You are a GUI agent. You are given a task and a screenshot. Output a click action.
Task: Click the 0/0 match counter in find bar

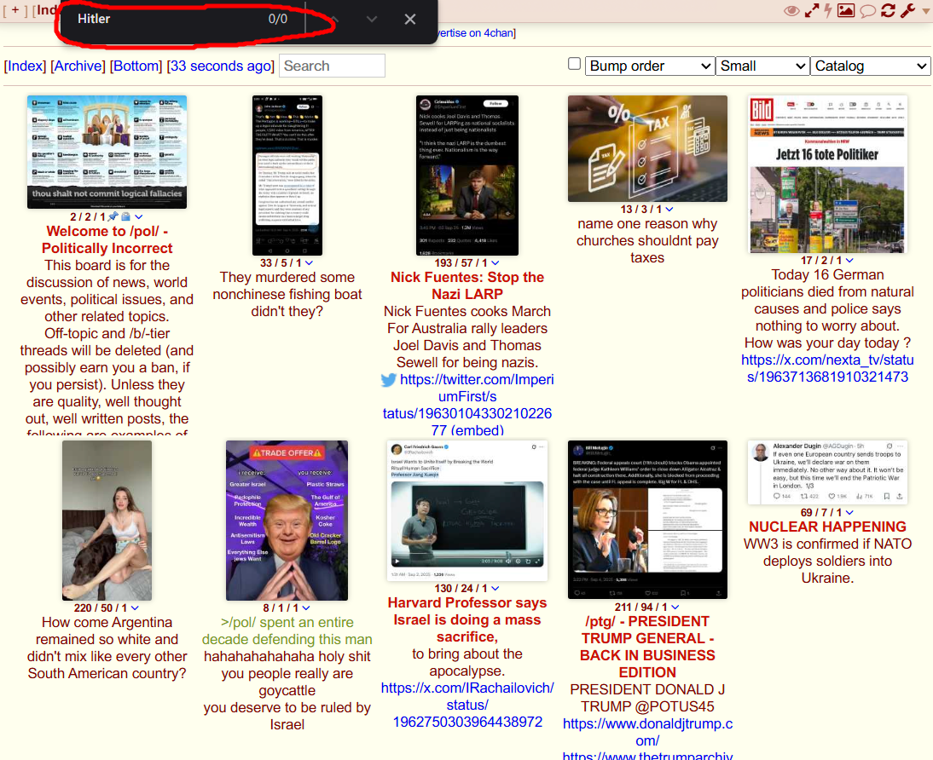click(278, 19)
